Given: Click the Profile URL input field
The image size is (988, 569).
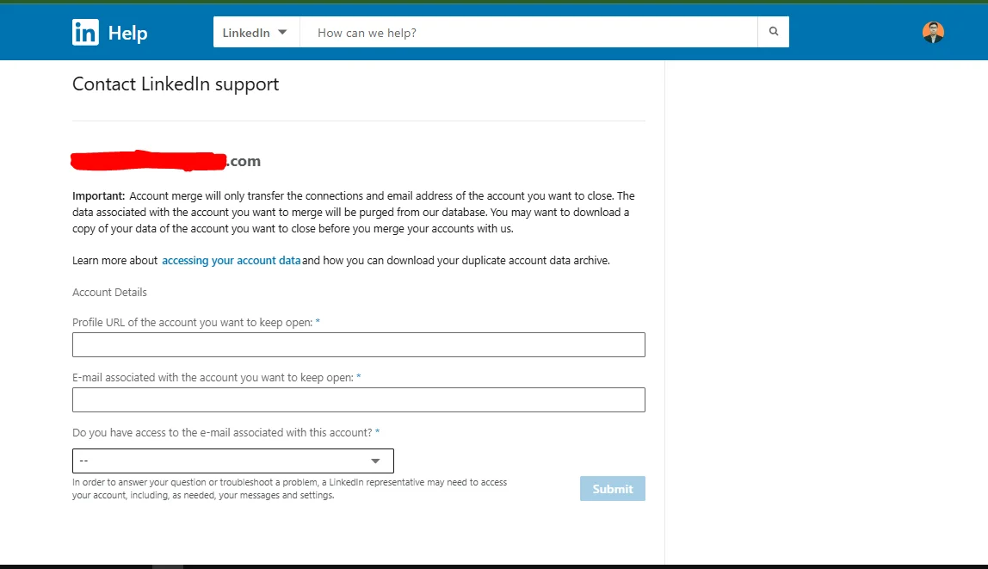Looking at the screenshot, I should [359, 344].
